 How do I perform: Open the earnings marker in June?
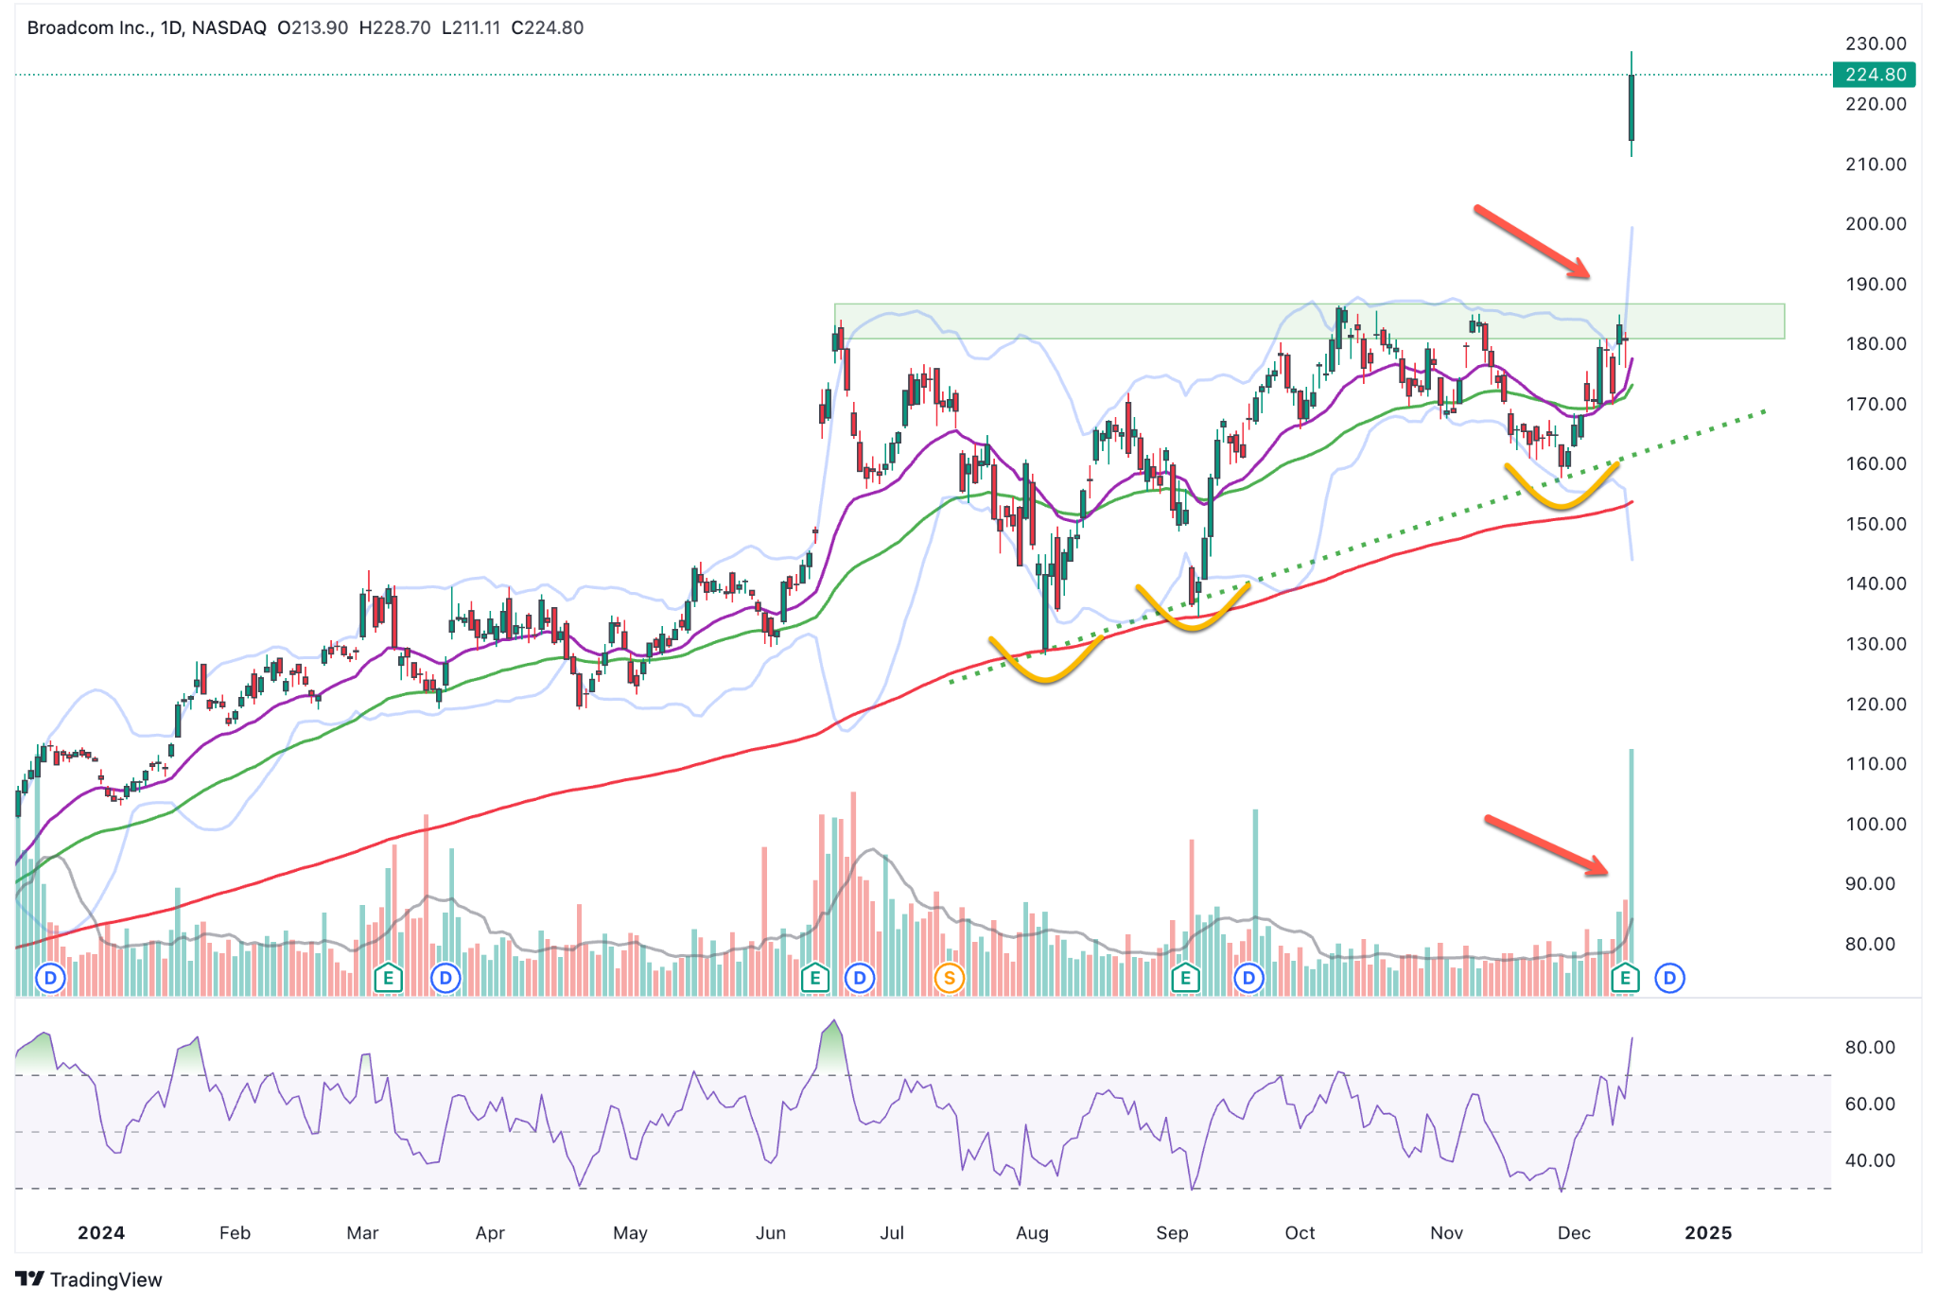[x=814, y=978]
